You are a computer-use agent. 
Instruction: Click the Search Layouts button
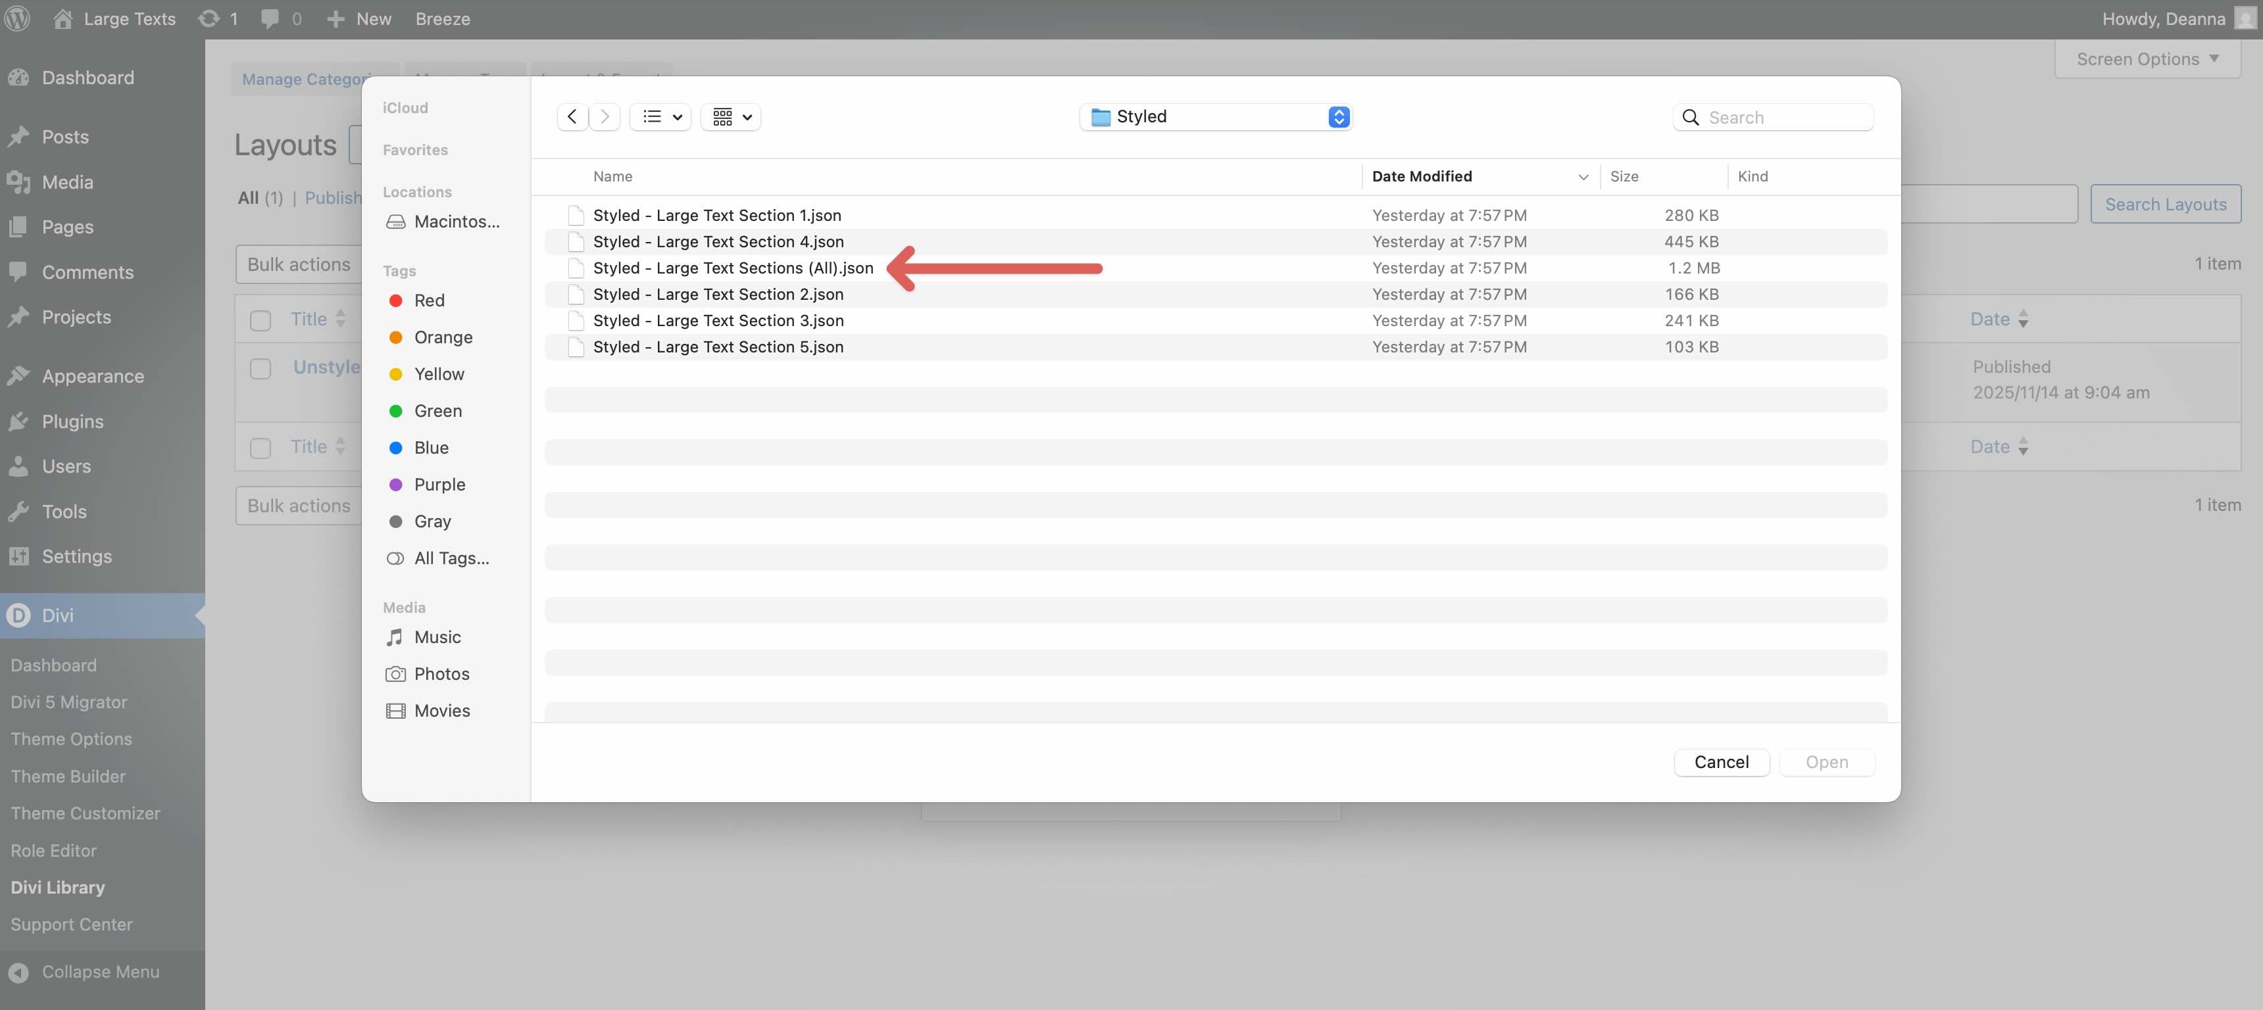tap(2166, 203)
